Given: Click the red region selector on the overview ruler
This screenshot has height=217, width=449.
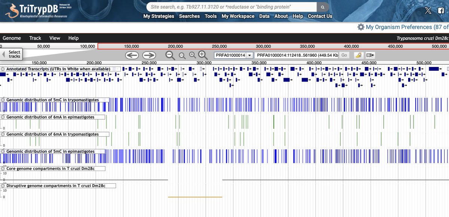Looking at the screenshot, I should [x=273, y=46].
